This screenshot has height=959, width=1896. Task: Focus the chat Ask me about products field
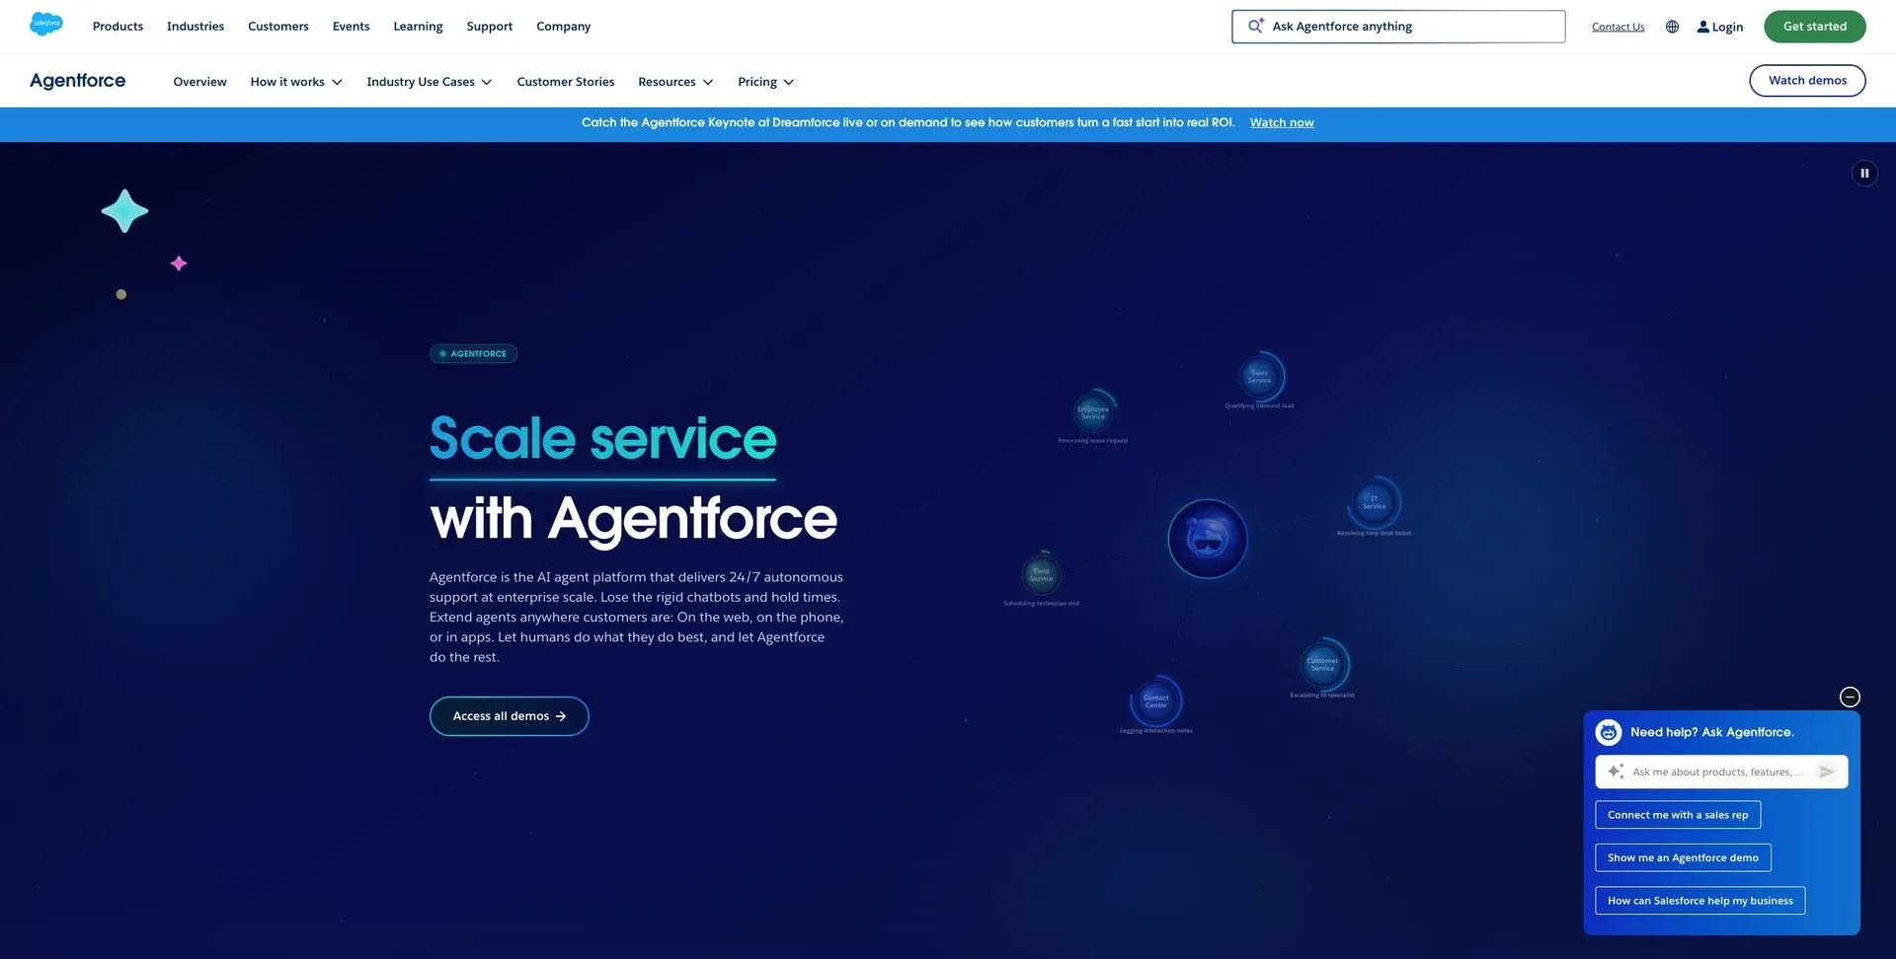point(1721,772)
